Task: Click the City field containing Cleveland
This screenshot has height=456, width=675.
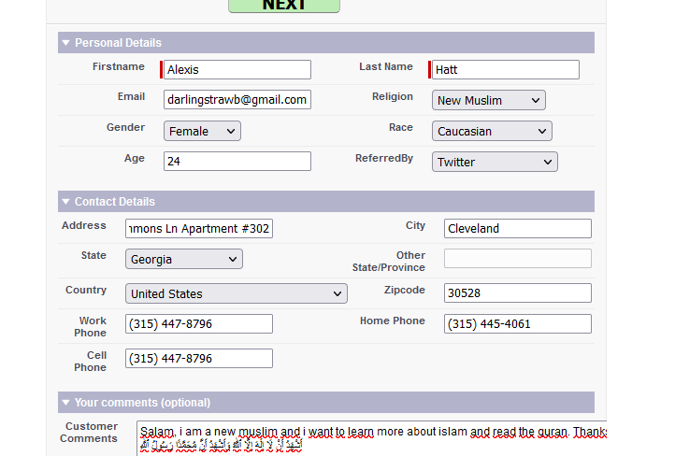Action: (x=517, y=229)
